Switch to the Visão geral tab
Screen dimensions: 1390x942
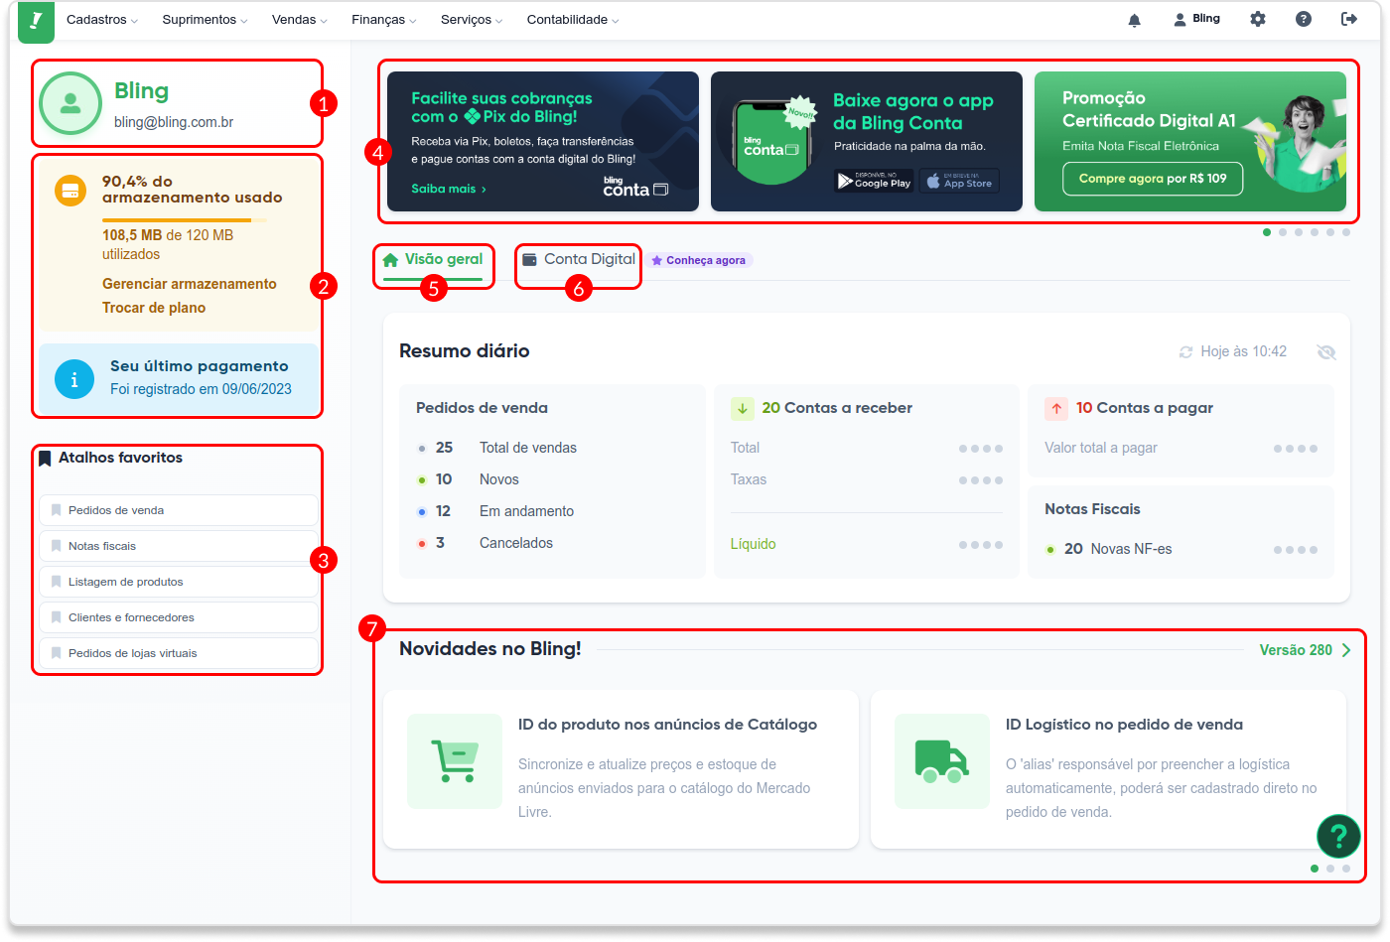point(433,260)
